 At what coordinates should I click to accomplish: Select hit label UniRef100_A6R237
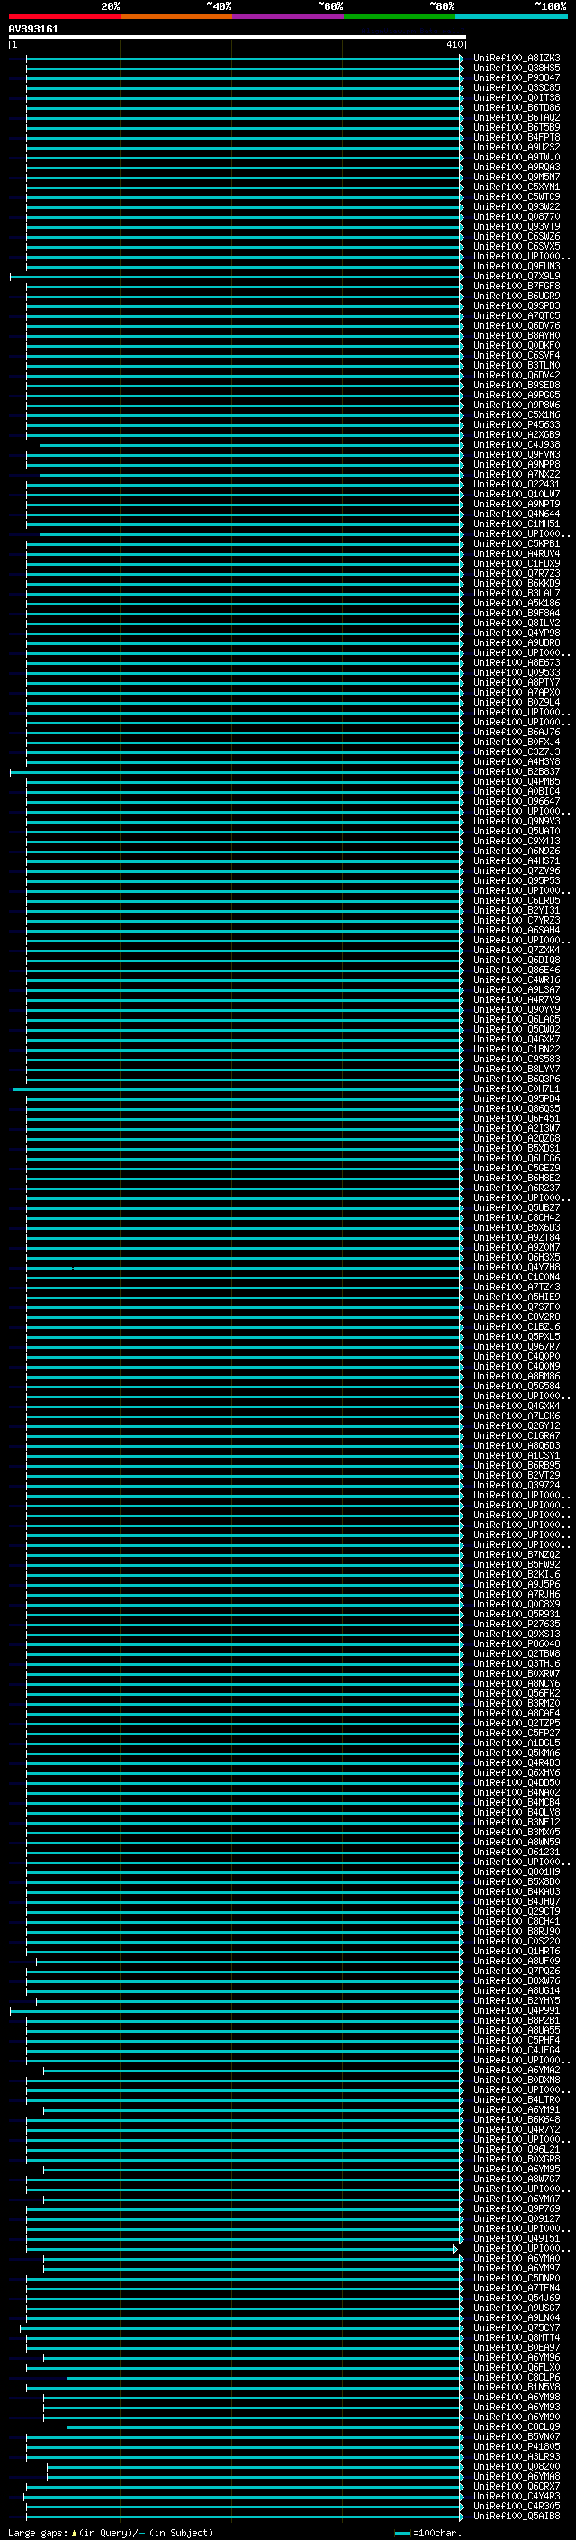coord(517,1188)
